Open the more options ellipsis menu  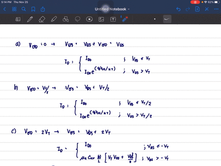coord(216,9)
